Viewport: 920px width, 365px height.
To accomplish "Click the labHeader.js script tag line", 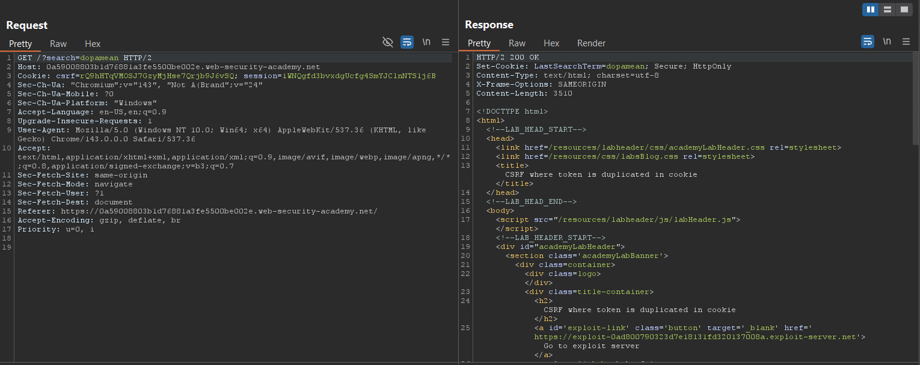I will click(618, 219).
